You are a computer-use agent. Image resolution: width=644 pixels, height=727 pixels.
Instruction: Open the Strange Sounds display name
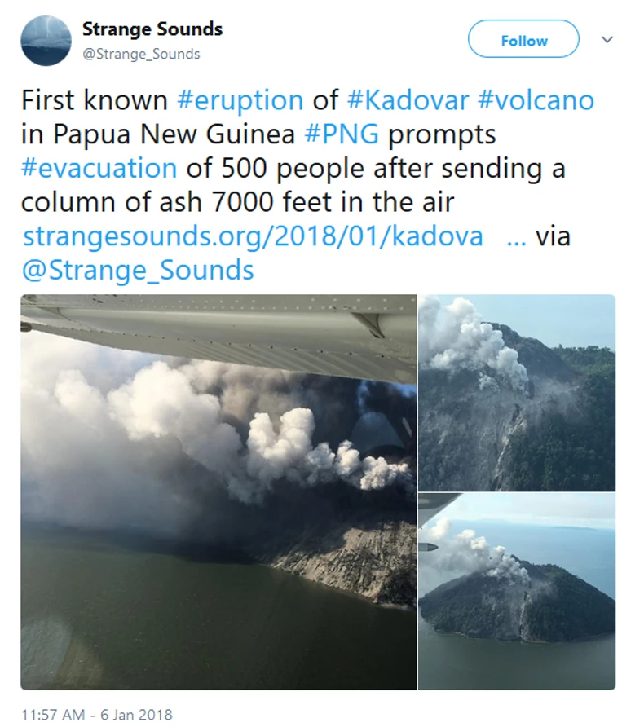pos(152,29)
